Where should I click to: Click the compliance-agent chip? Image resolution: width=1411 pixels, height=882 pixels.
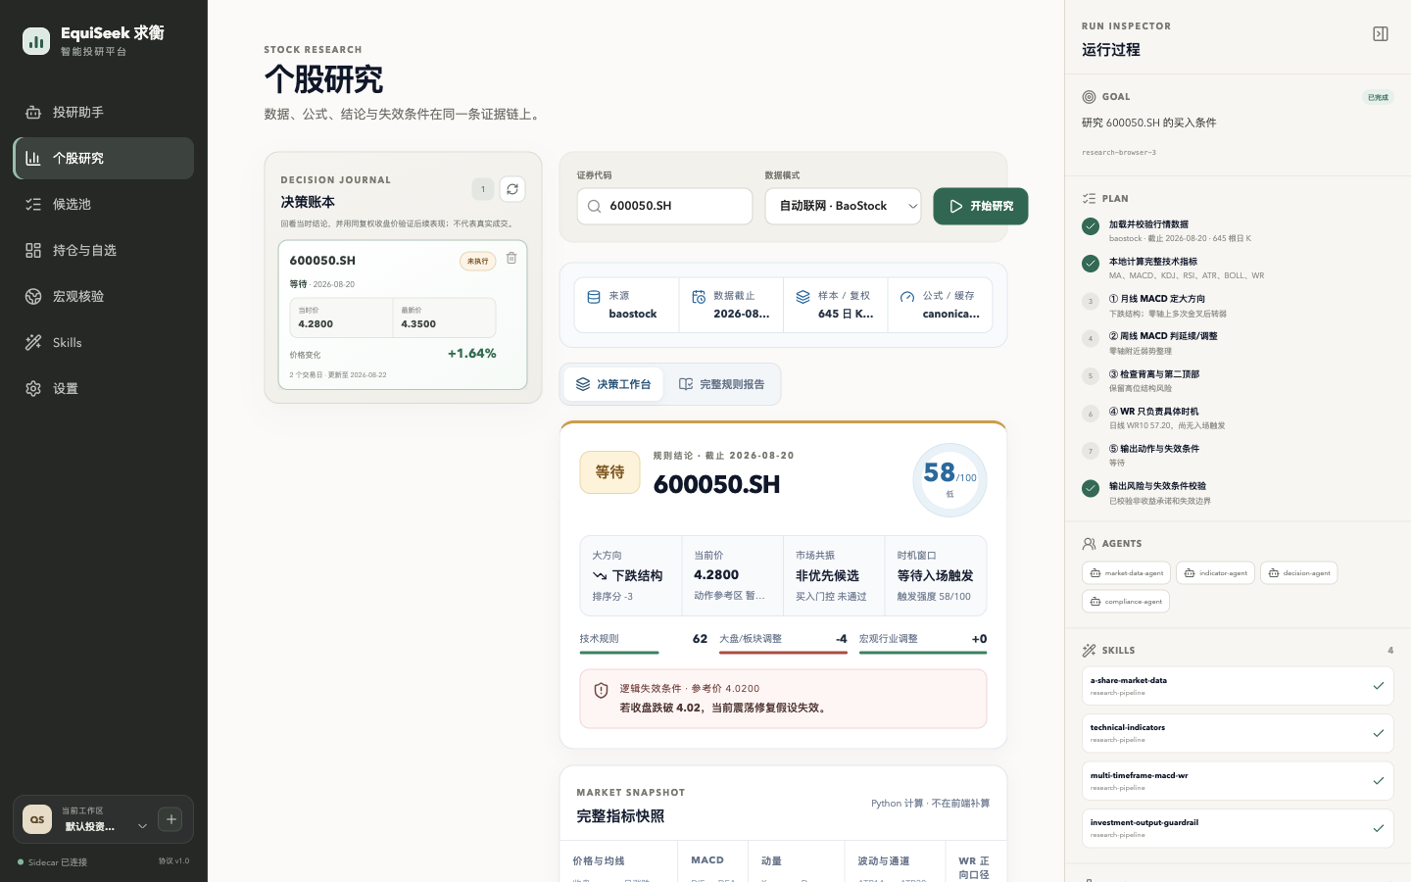[x=1126, y=602]
